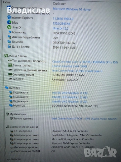The width and height of the screenshot is (121, 162).
Task: Select the 2024-11-01 / 15:03 date value
Action: 65,48
